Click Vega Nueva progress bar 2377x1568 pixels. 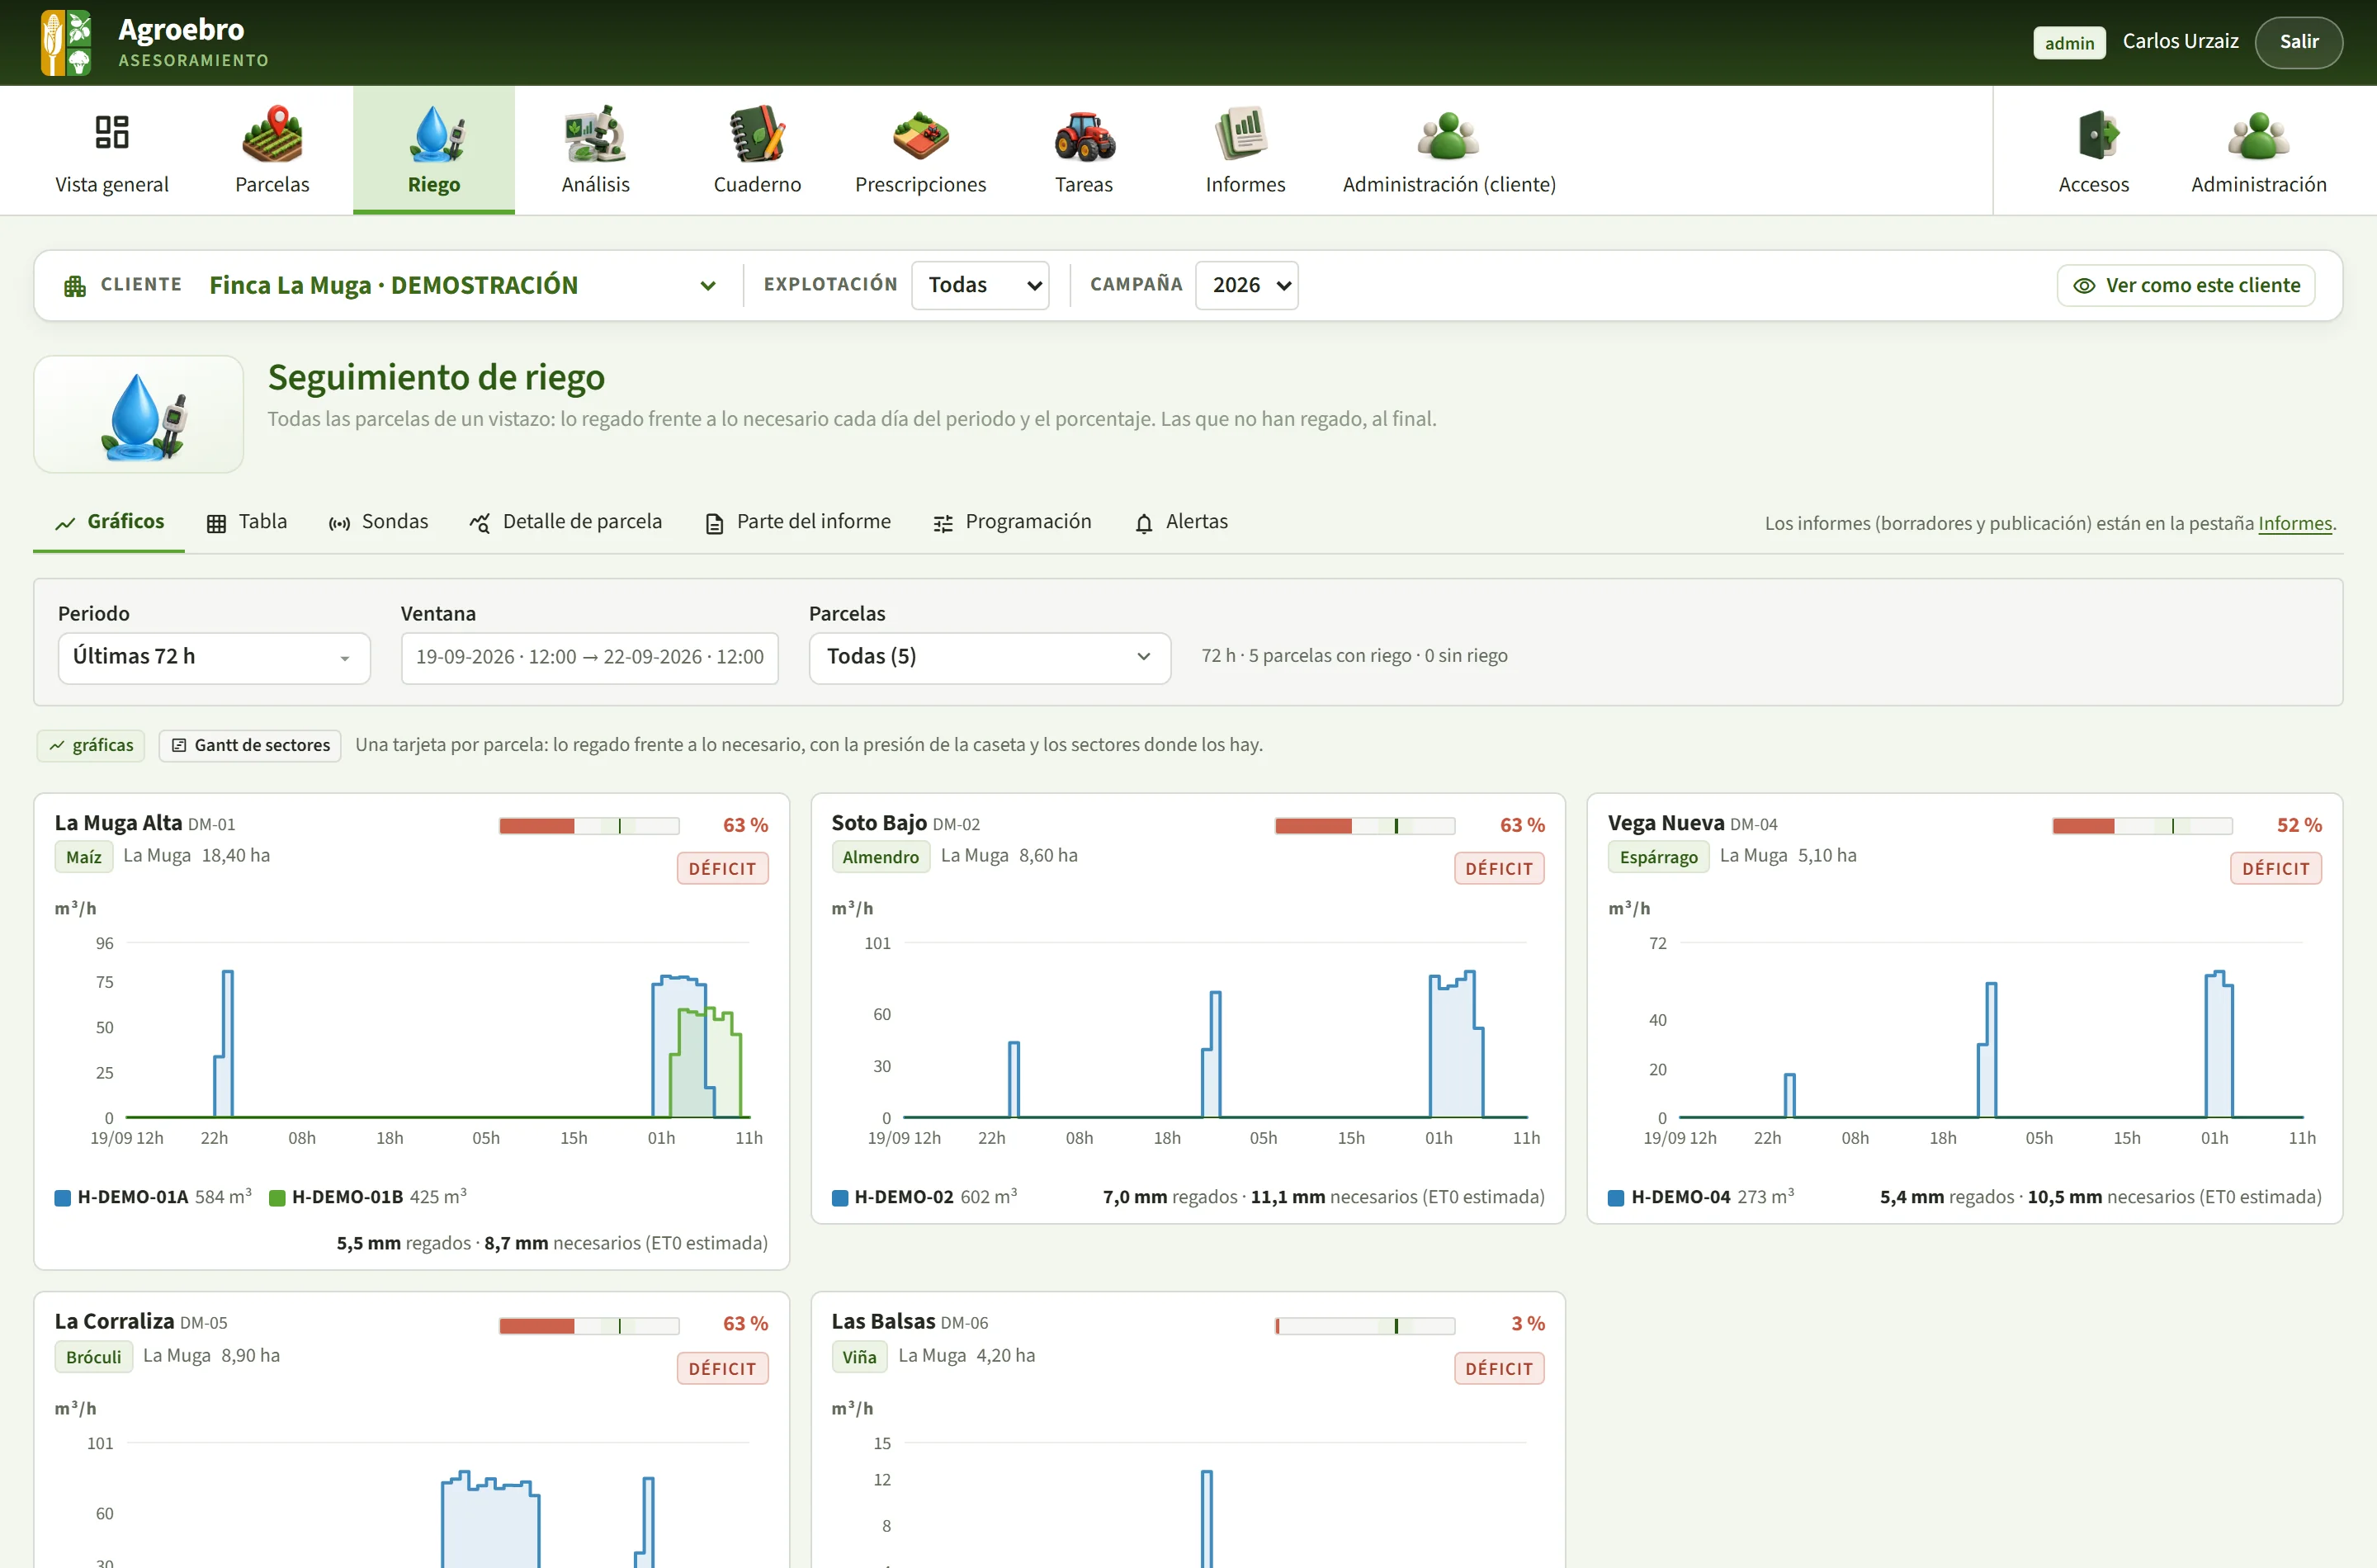coord(2142,826)
